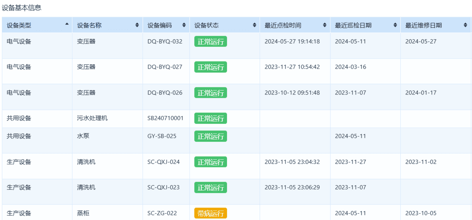Click 共用设备 type in the 水泵 row
This screenshot has width=472, height=220.
coord(19,136)
